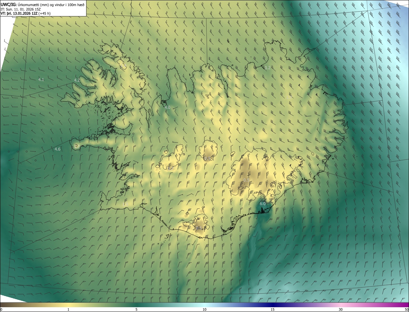This screenshot has width=409, height=312.
Task: Select the 6.0 maximum value on the southeast coast
Action: [x=263, y=204]
